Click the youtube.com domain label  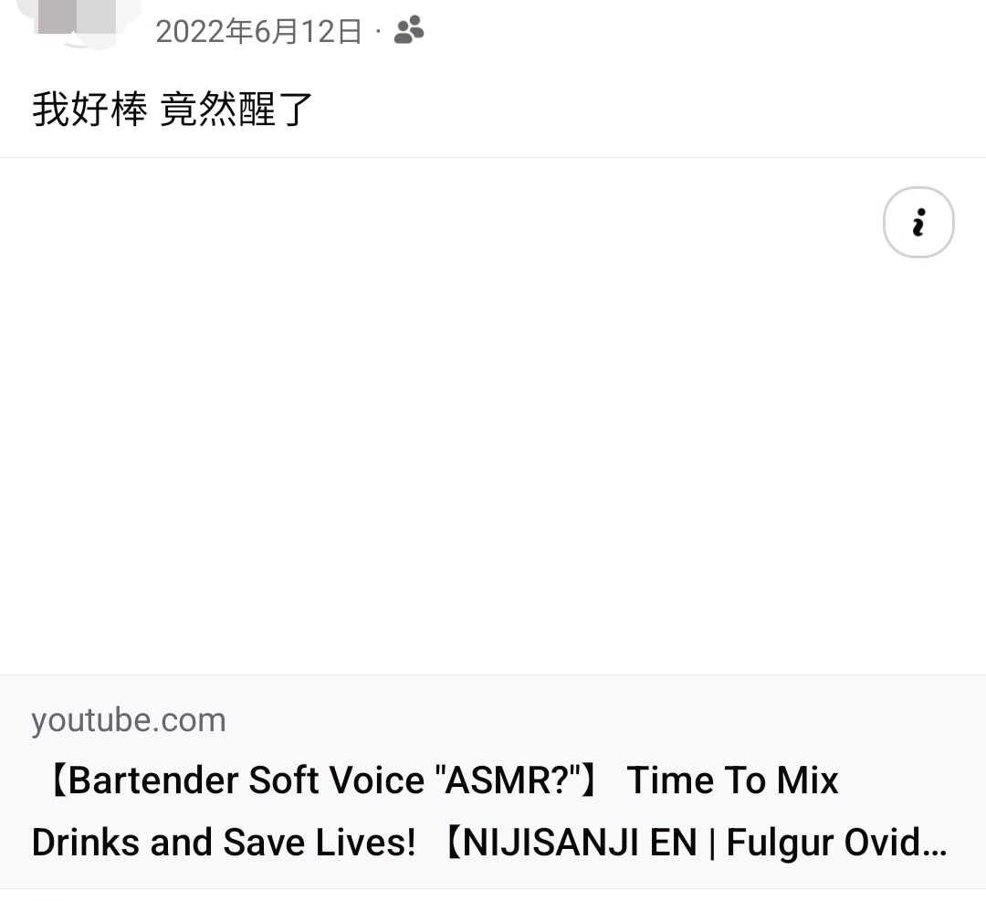coord(129,719)
